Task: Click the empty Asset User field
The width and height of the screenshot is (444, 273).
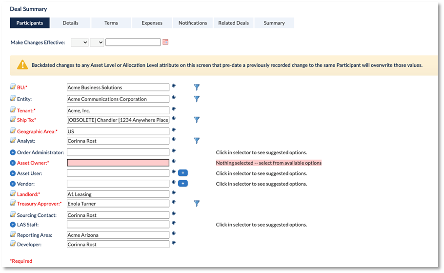Action: [x=118, y=173]
